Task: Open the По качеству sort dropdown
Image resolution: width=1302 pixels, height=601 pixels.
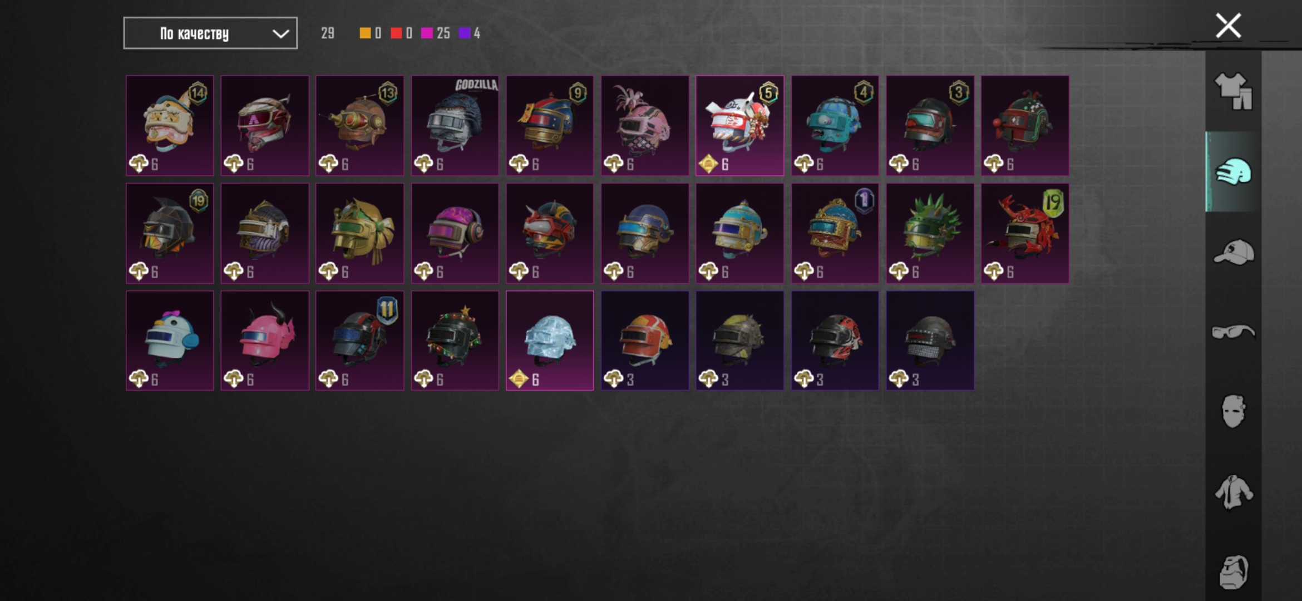Action: (x=210, y=33)
